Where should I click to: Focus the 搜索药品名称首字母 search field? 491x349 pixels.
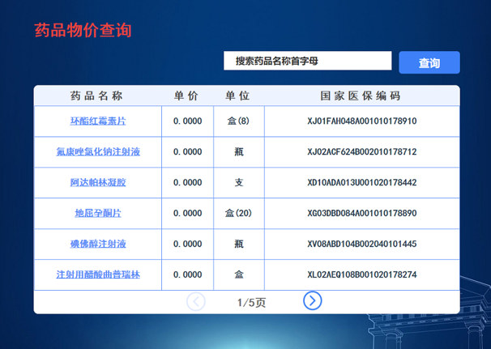(x=308, y=61)
